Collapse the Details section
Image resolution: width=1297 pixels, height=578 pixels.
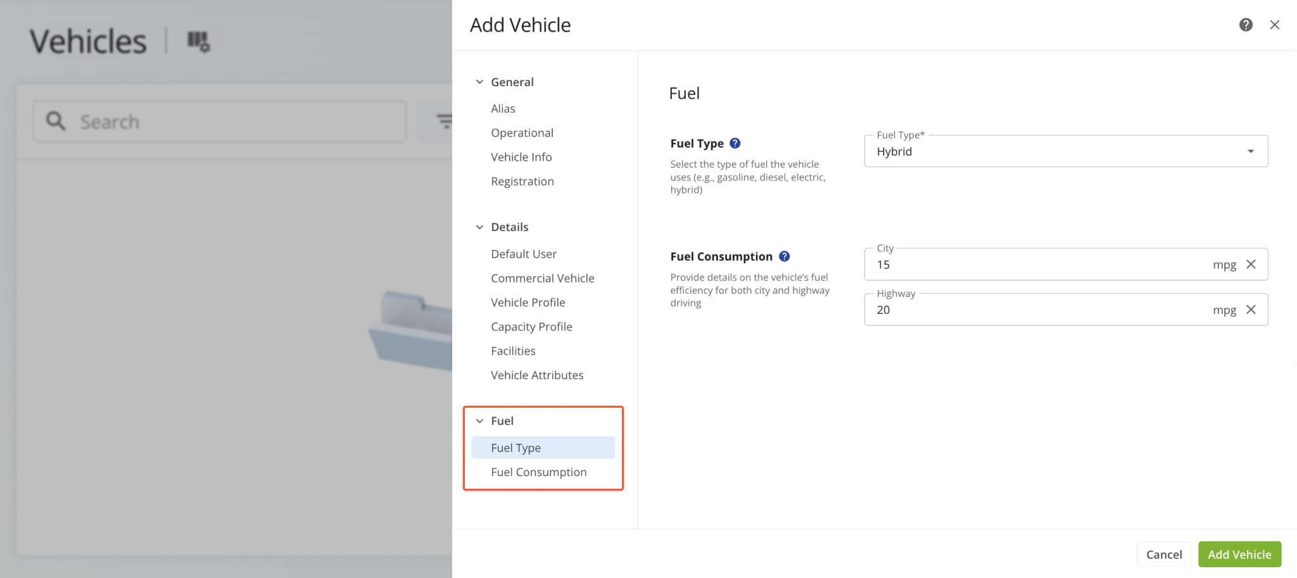(479, 227)
